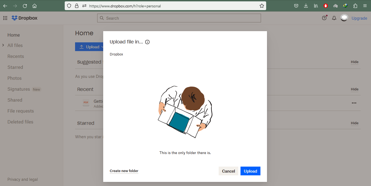Open the account avatar menu
This screenshot has width=371, height=186.
pos(344,18)
